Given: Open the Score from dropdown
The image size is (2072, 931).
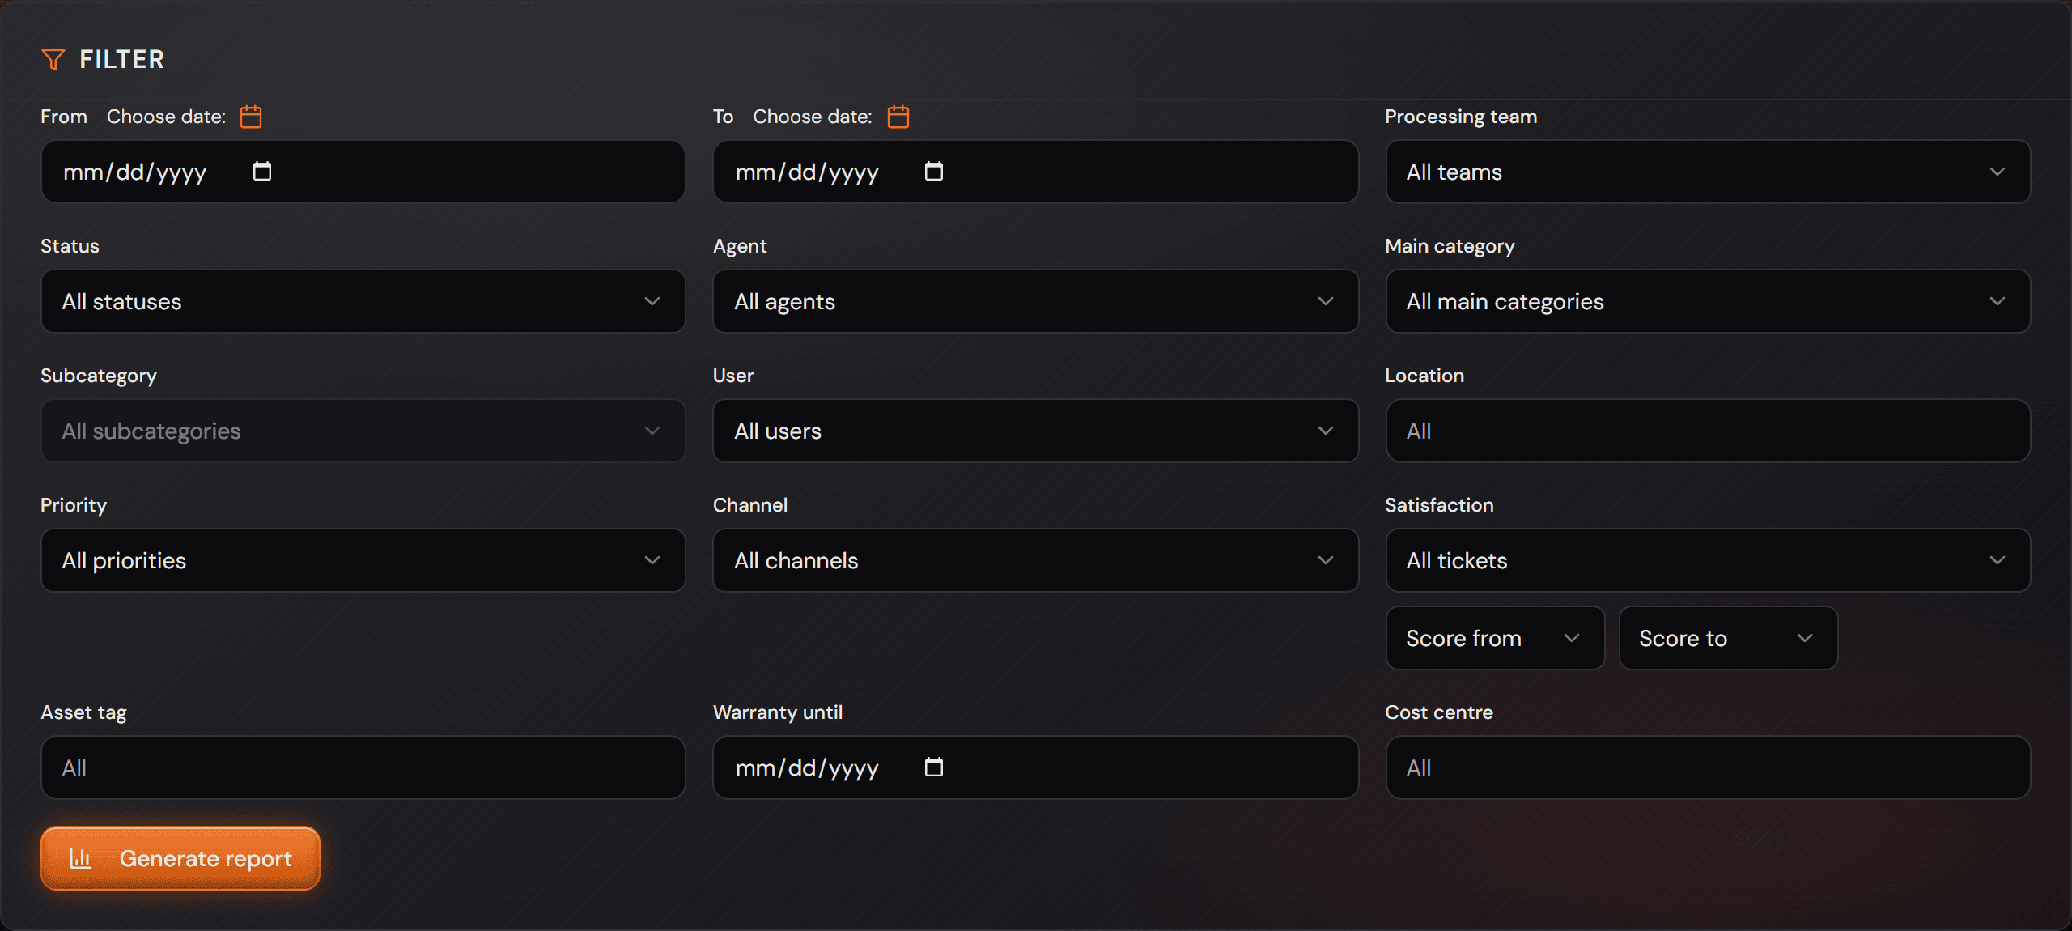Looking at the screenshot, I should (x=1495, y=638).
